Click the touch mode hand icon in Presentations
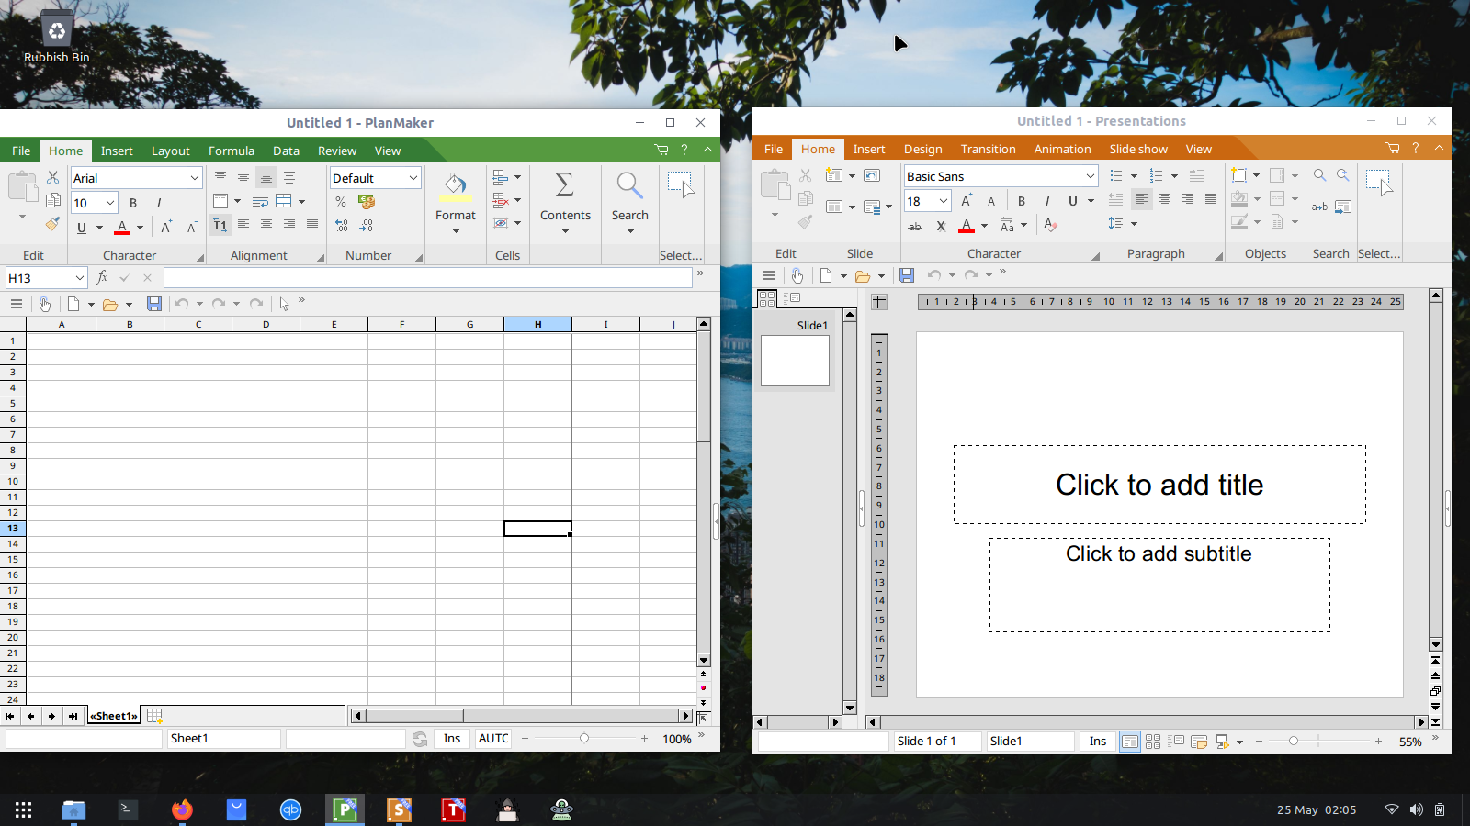The width and height of the screenshot is (1470, 826). click(797, 275)
